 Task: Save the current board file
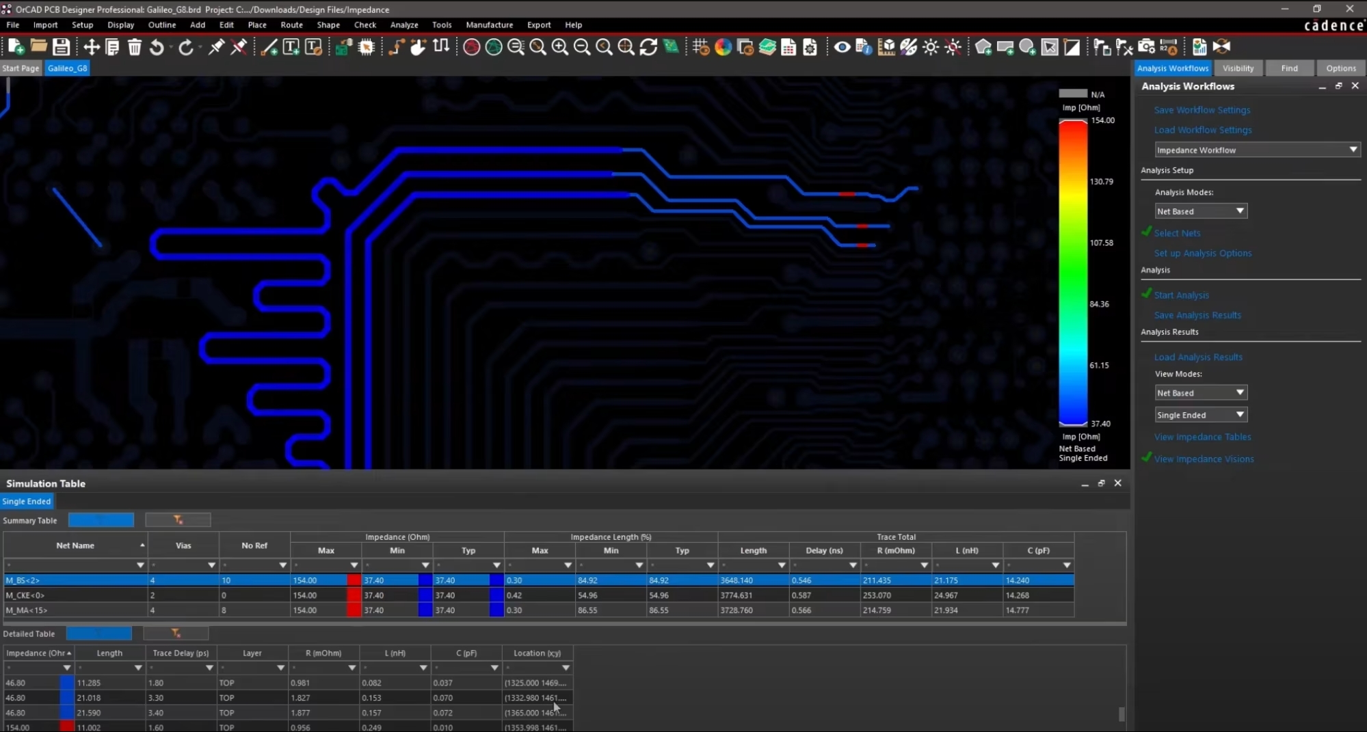61,46
